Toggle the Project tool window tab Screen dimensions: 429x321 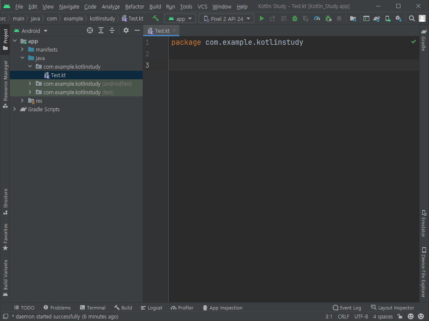[x=5, y=40]
